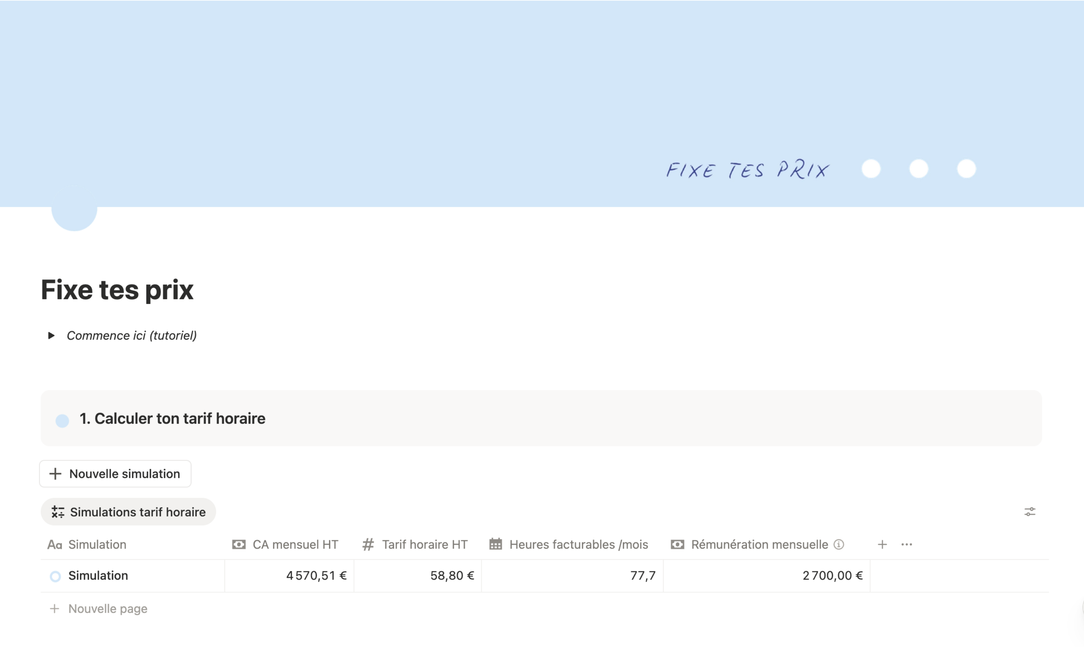Click the plus icon beside Nouvelle page
This screenshot has height=647, width=1084.
55,609
